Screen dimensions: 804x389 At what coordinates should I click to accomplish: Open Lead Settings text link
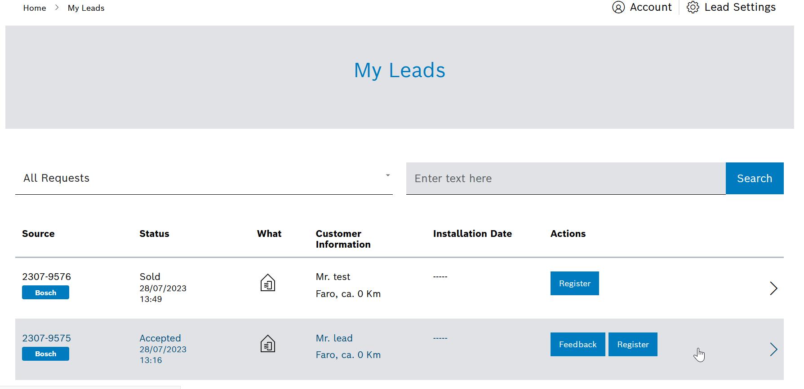click(740, 7)
